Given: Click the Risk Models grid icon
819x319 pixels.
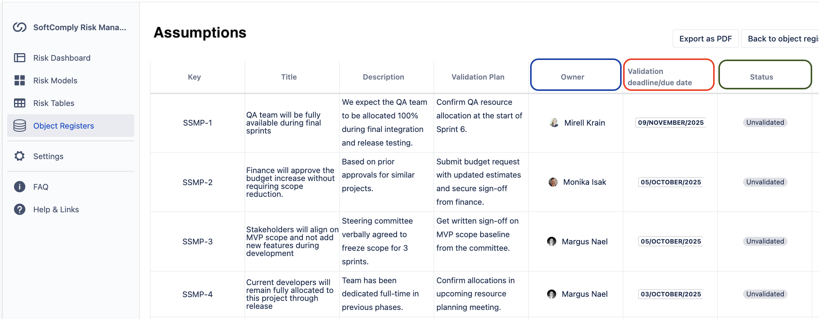Looking at the screenshot, I should (x=20, y=80).
